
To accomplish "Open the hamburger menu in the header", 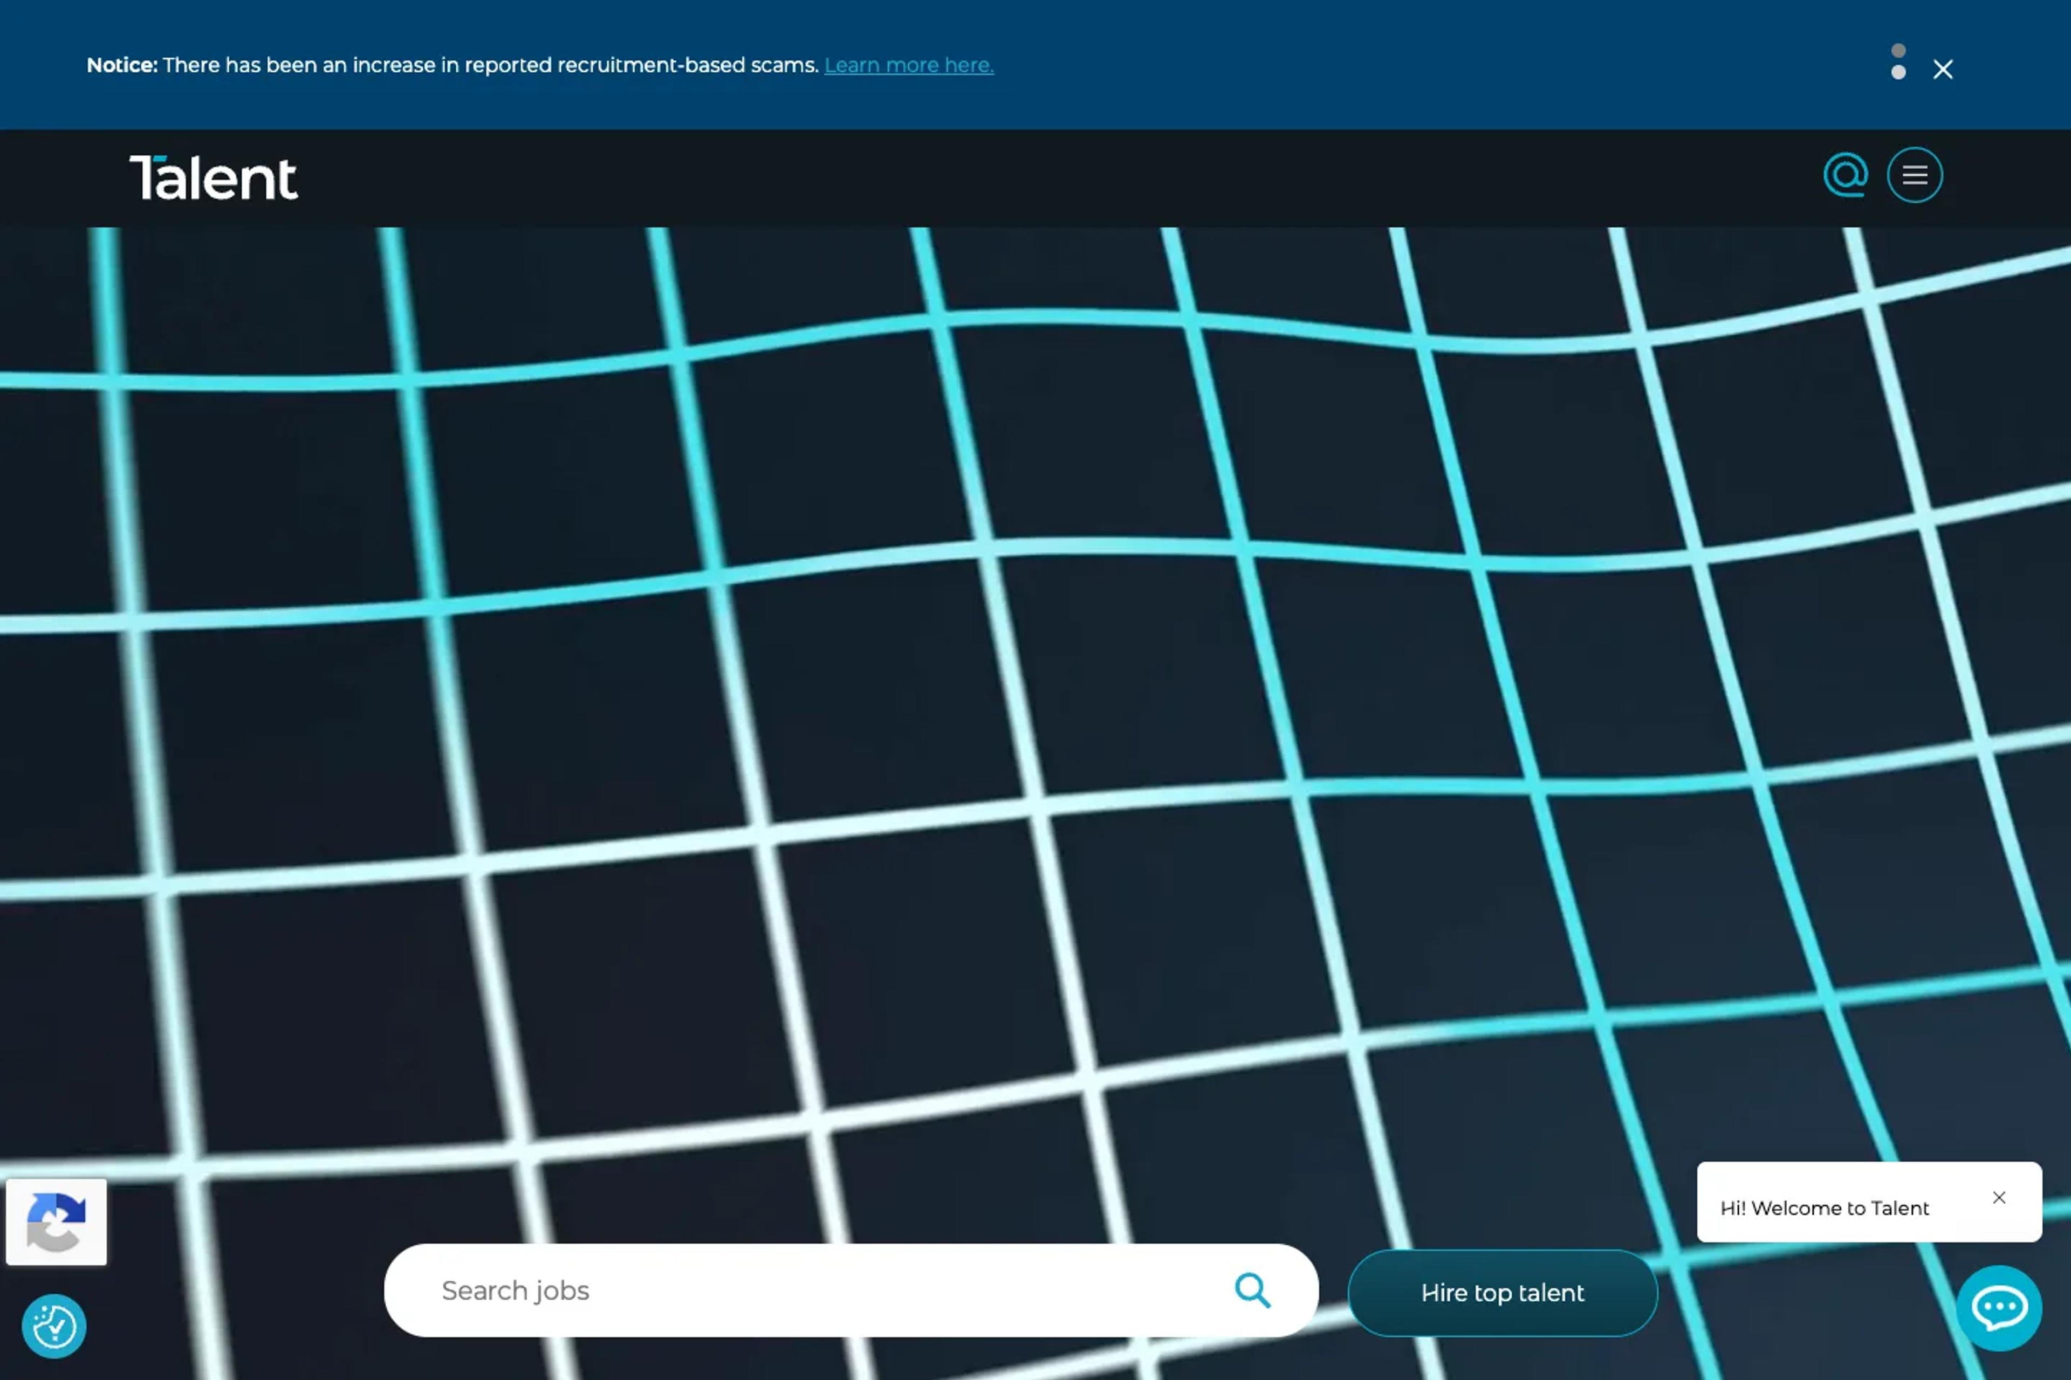I will 1914,175.
